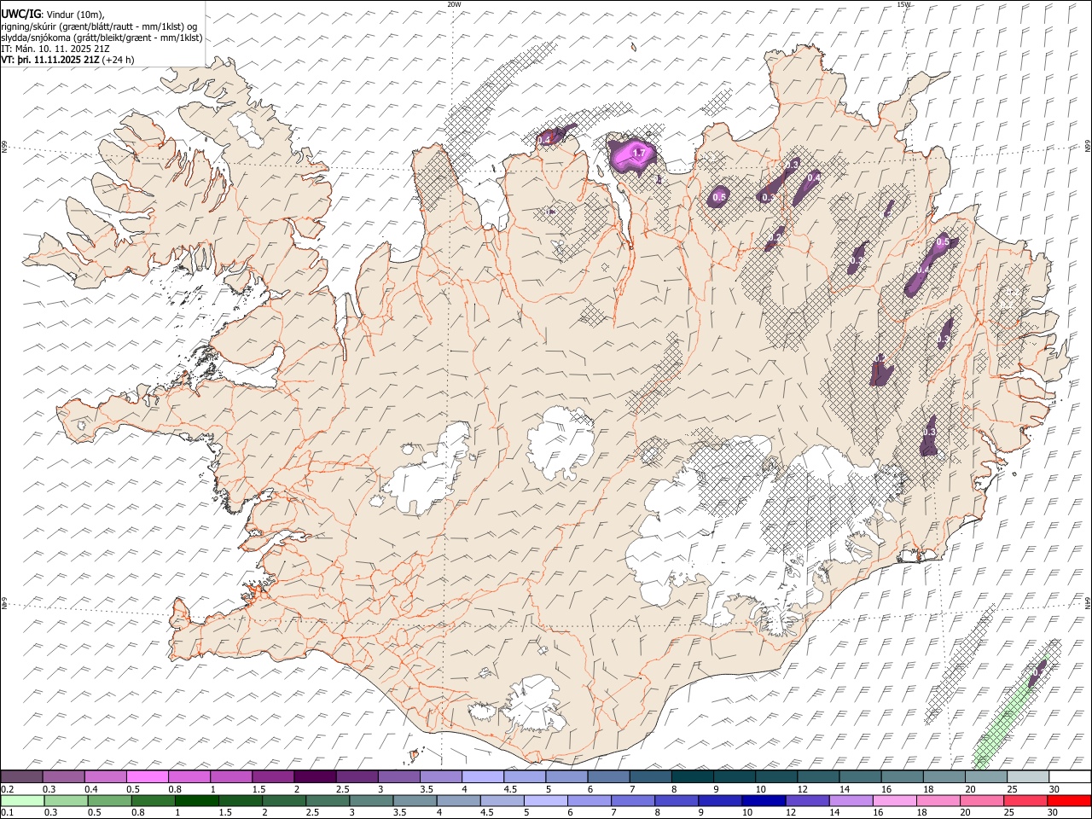Click the '(+24 h)' forecast offset text
1092x819 pixels.
click(118, 60)
